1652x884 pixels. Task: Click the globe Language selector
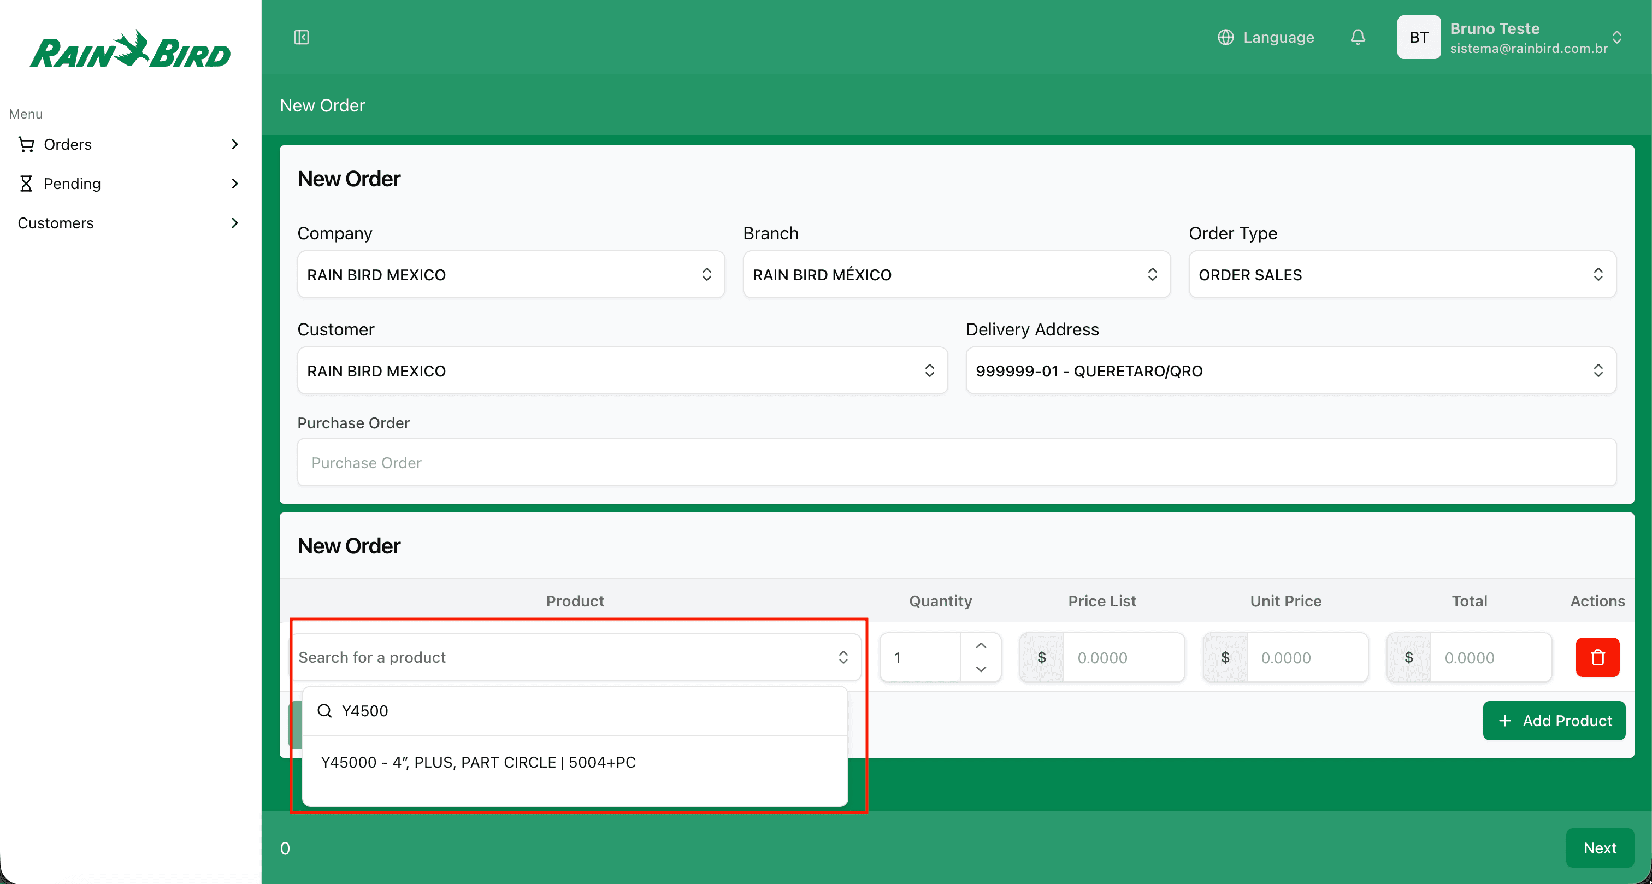[1265, 37]
